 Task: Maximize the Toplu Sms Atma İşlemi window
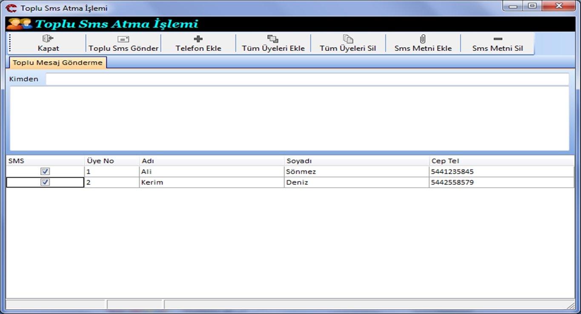pos(532,6)
